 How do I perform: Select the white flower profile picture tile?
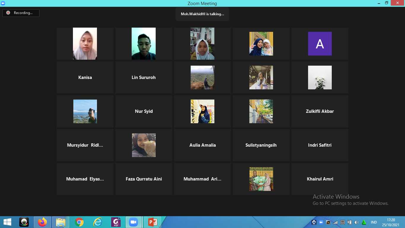(x=320, y=77)
